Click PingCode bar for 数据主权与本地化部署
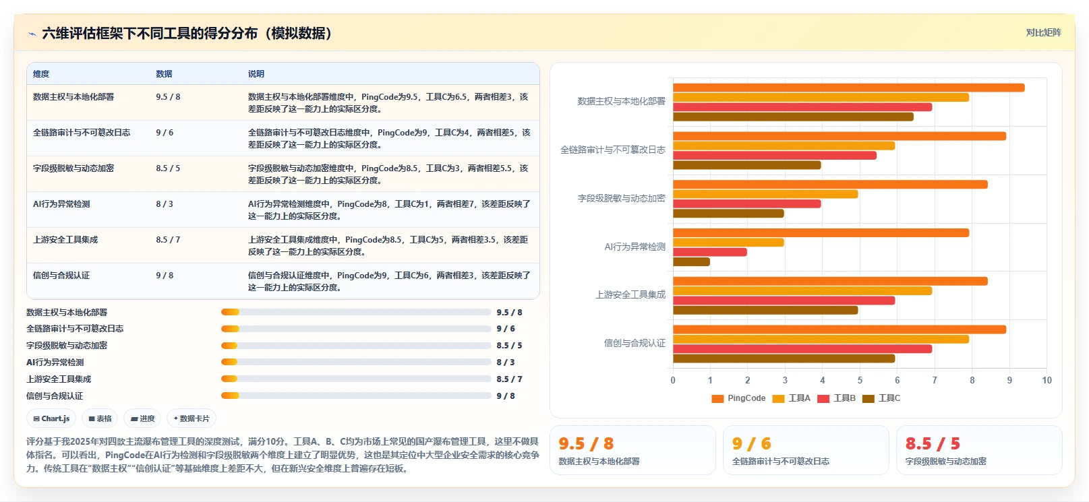1089x502 pixels. (848, 88)
